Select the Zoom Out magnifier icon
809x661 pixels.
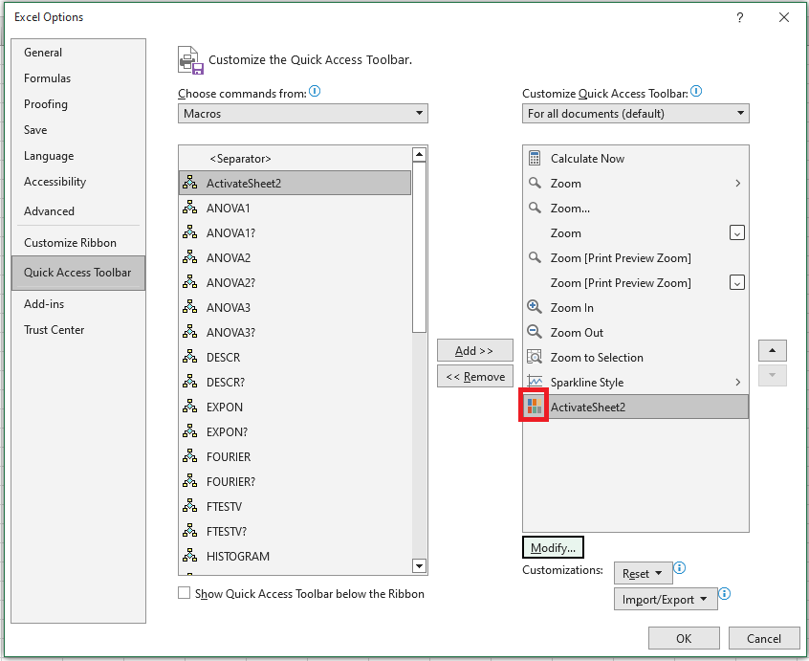point(534,332)
